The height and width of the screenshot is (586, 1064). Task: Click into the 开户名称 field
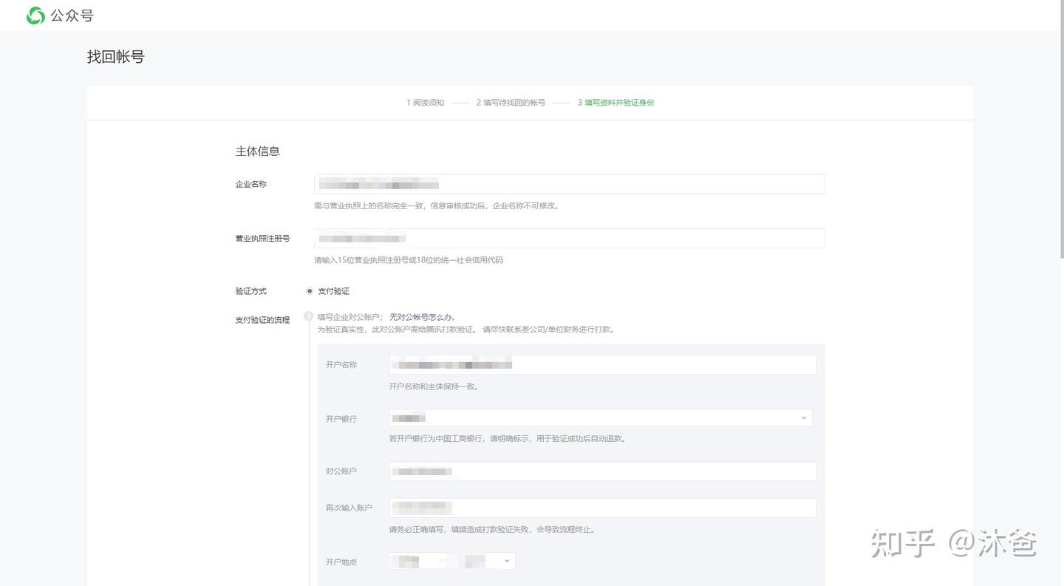(602, 364)
